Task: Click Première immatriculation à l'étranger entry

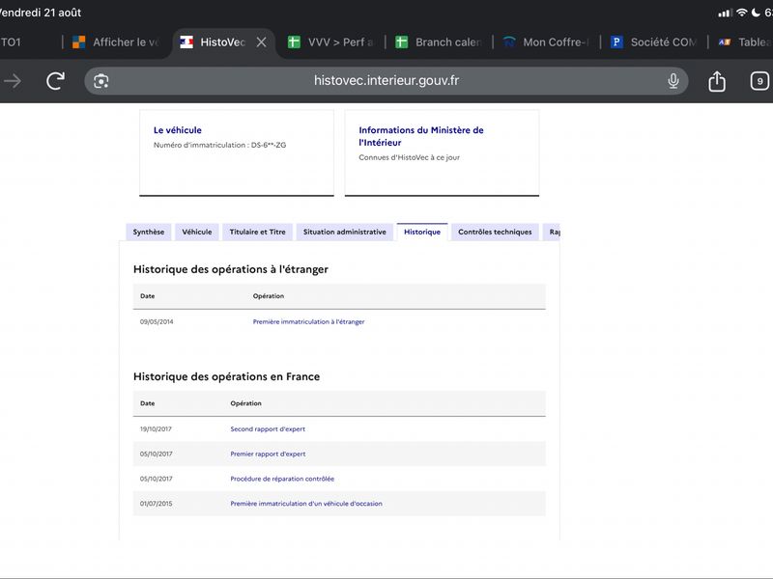Action: pos(308,322)
